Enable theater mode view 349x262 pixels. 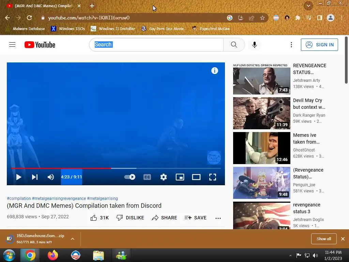pos(196,177)
